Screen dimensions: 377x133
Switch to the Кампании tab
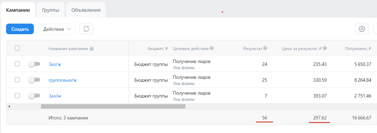click(x=18, y=10)
